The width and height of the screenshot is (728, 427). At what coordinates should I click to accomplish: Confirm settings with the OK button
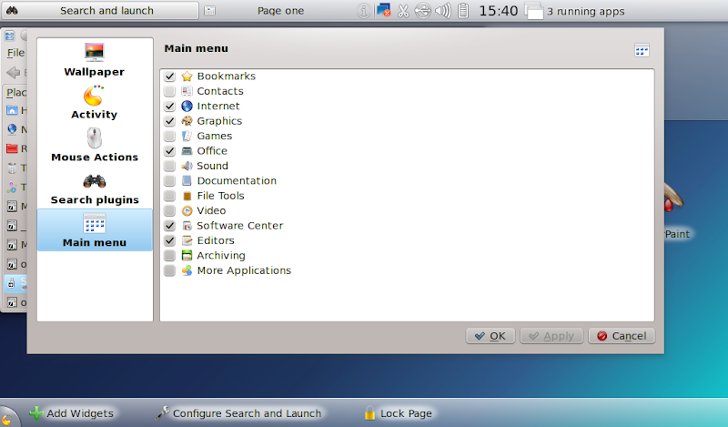click(x=490, y=335)
